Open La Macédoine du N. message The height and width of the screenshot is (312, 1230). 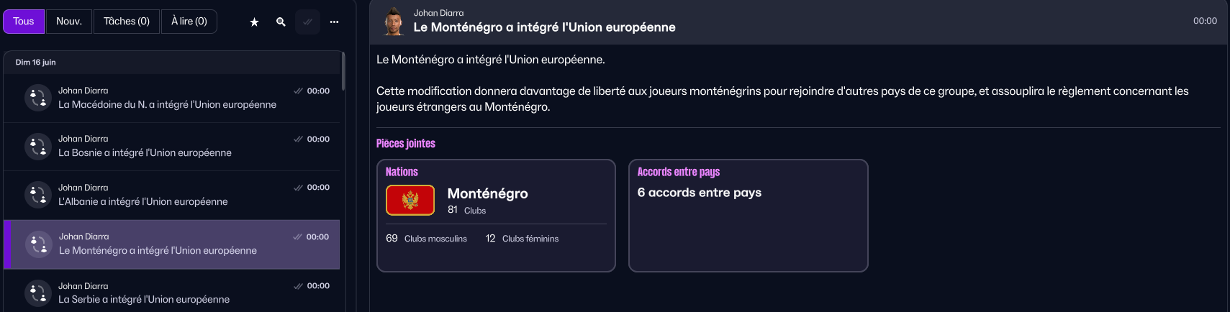[167, 105]
